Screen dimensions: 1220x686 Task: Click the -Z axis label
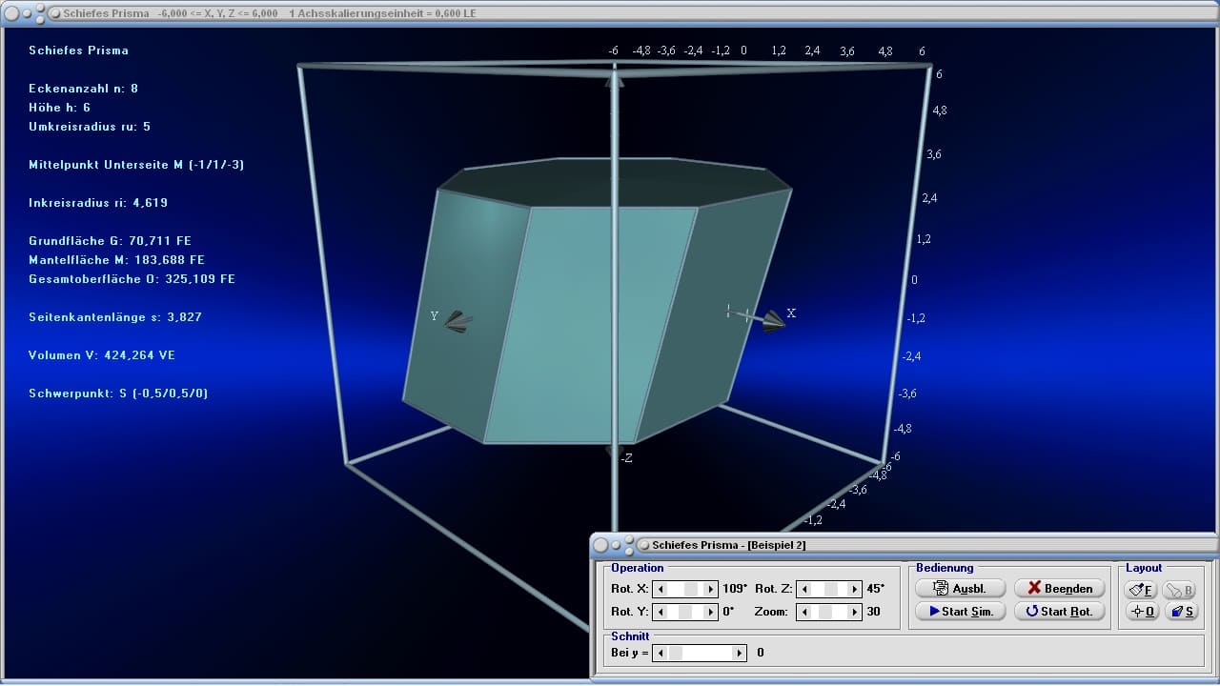(626, 458)
